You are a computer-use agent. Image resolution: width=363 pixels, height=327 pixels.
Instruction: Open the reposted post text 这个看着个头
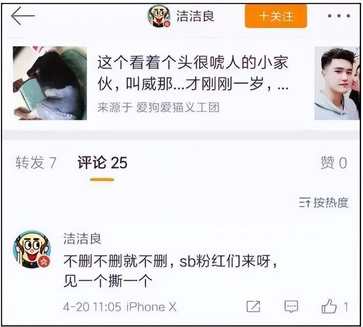[x=193, y=73]
